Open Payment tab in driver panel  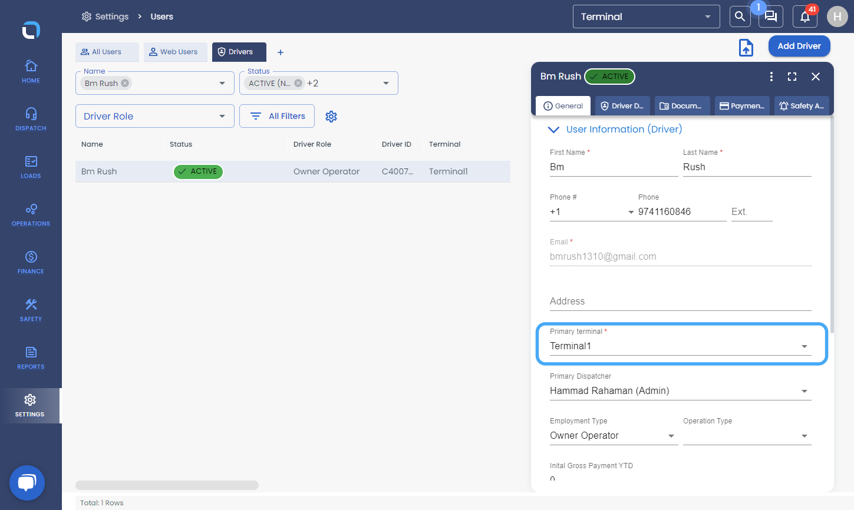pos(742,105)
